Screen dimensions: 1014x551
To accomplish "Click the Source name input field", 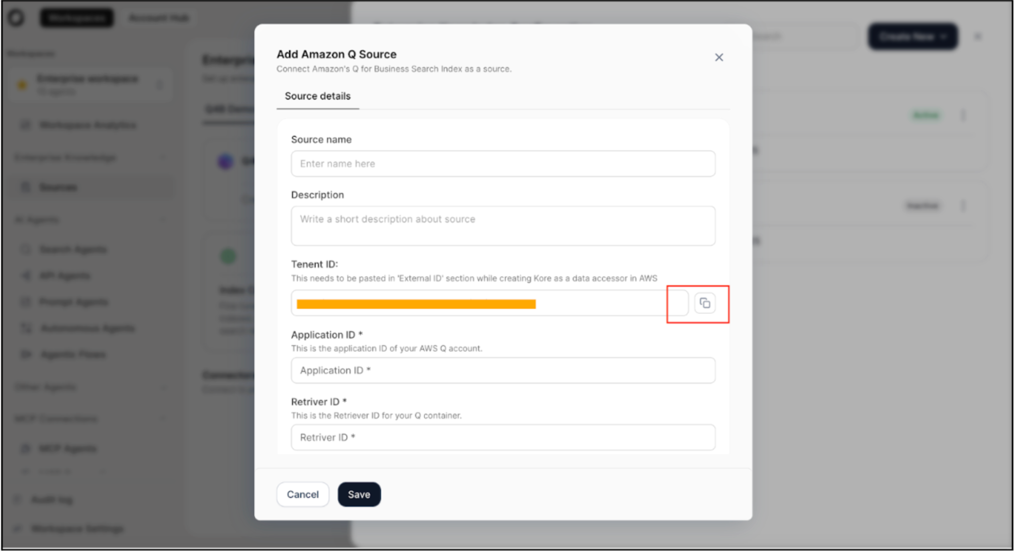I will (503, 164).
